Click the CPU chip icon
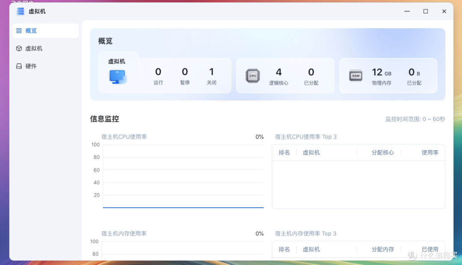This screenshot has width=462, height=265. (253, 76)
